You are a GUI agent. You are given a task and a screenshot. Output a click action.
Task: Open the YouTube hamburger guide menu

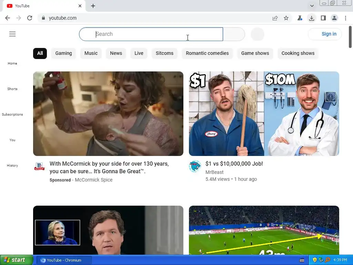tap(12, 34)
